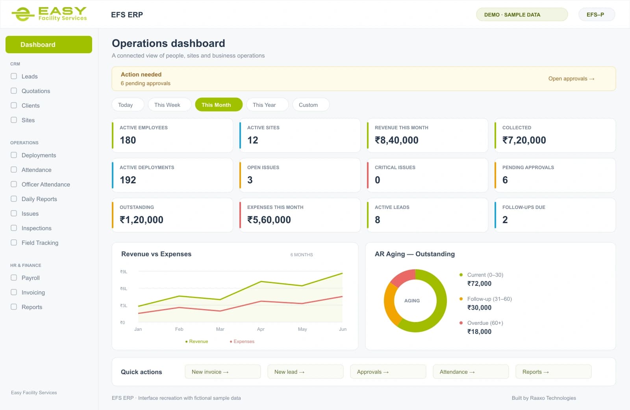
Task: Click the DEMO · SAMPLE DATA badge
Action: point(522,15)
